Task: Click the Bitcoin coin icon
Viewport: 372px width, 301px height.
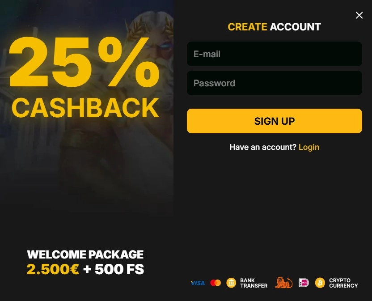Action: click(x=320, y=283)
